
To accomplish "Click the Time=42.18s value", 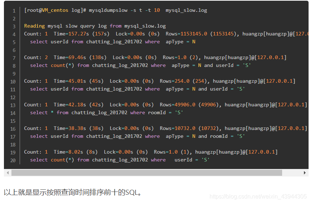I will click(70, 105).
